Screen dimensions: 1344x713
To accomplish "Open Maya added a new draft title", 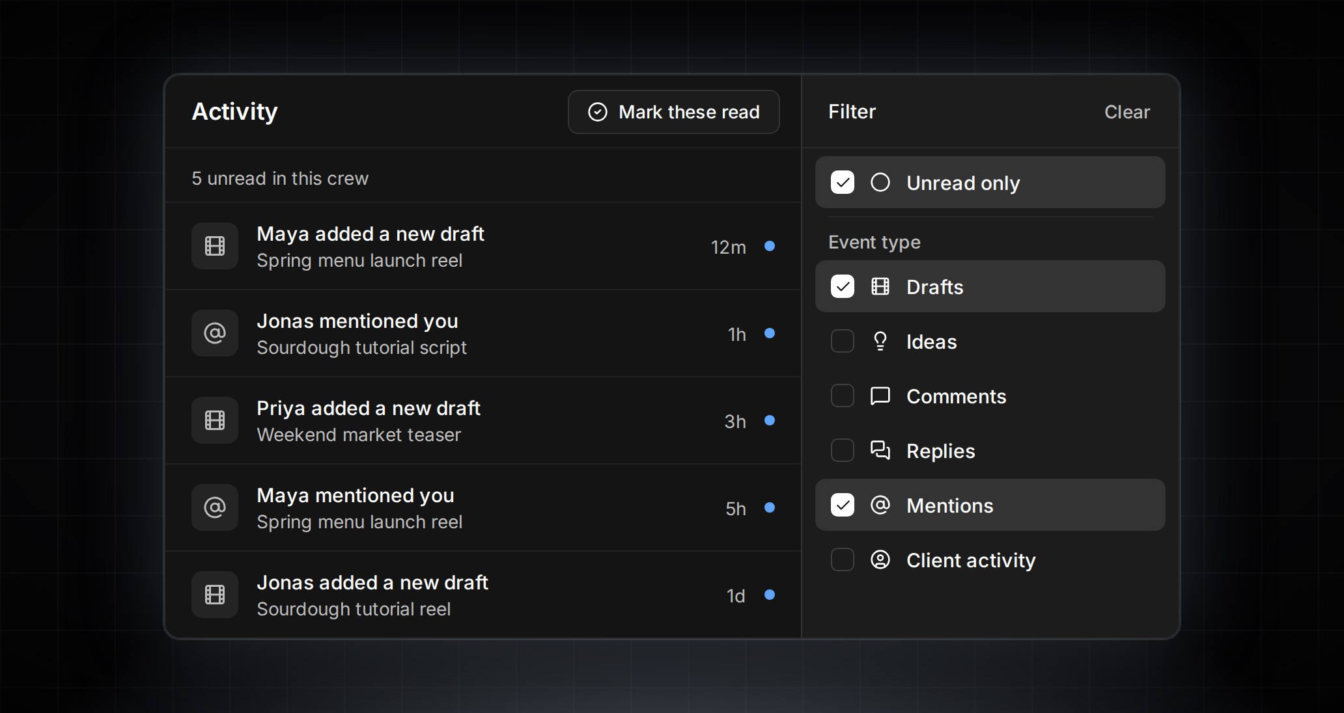I will [x=371, y=234].
